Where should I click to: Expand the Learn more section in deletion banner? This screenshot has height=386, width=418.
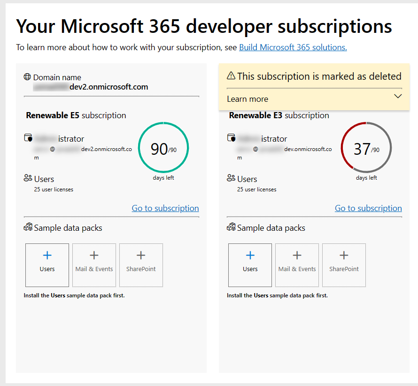(x=247, y=99)
